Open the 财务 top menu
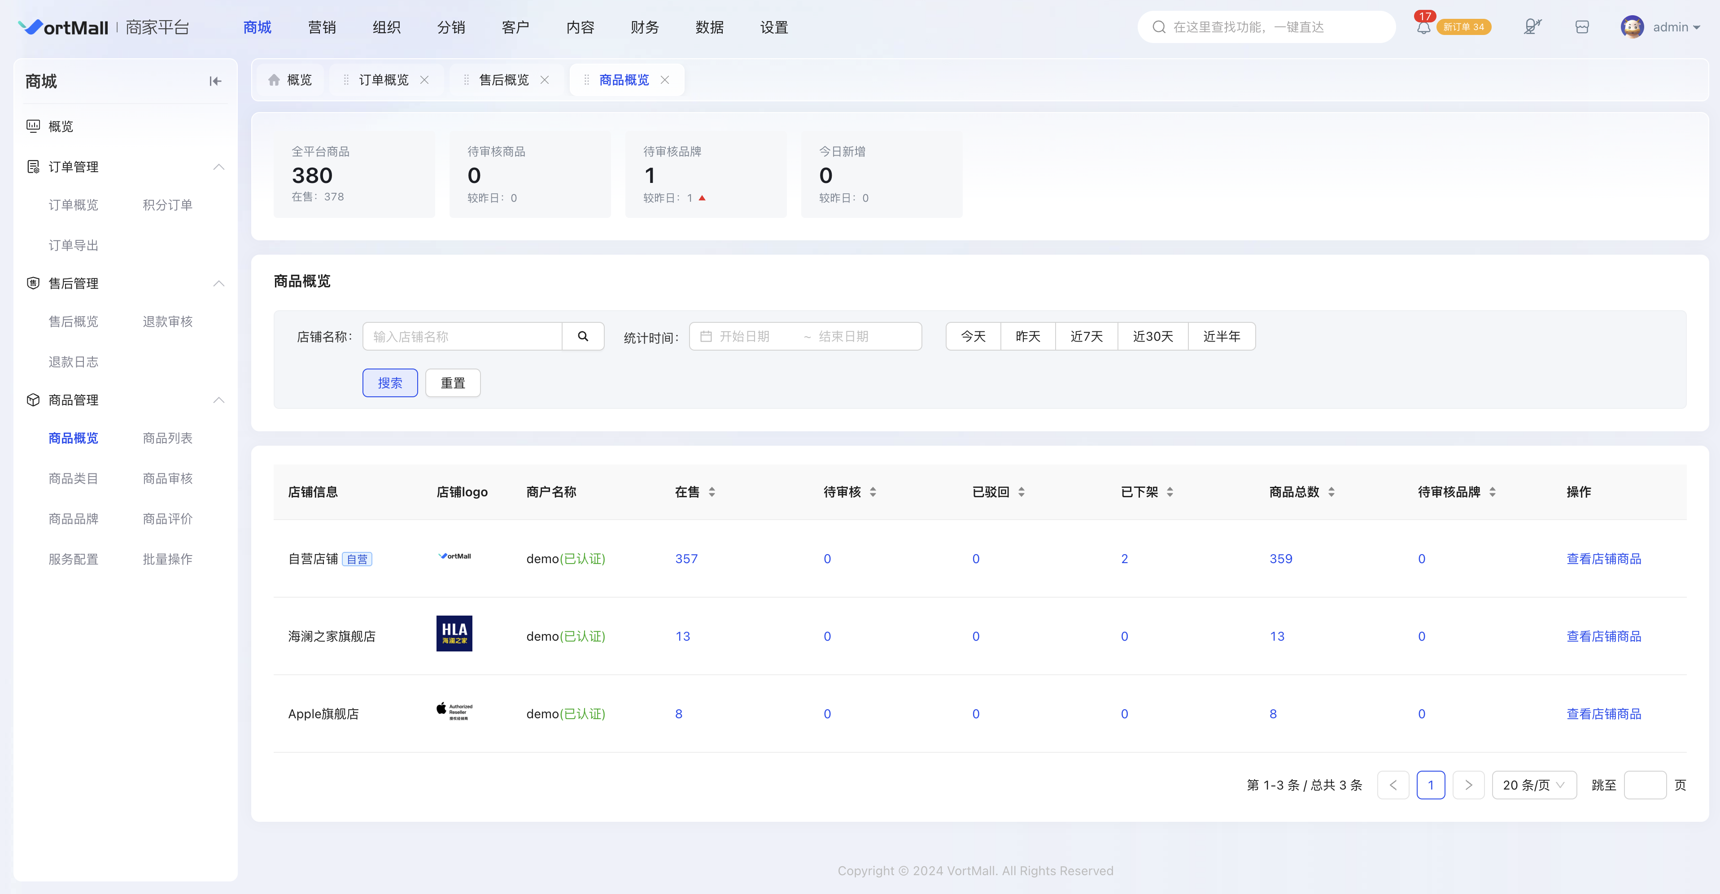Viewport: 1720px width, 894px height. click(x=645, y=27)
